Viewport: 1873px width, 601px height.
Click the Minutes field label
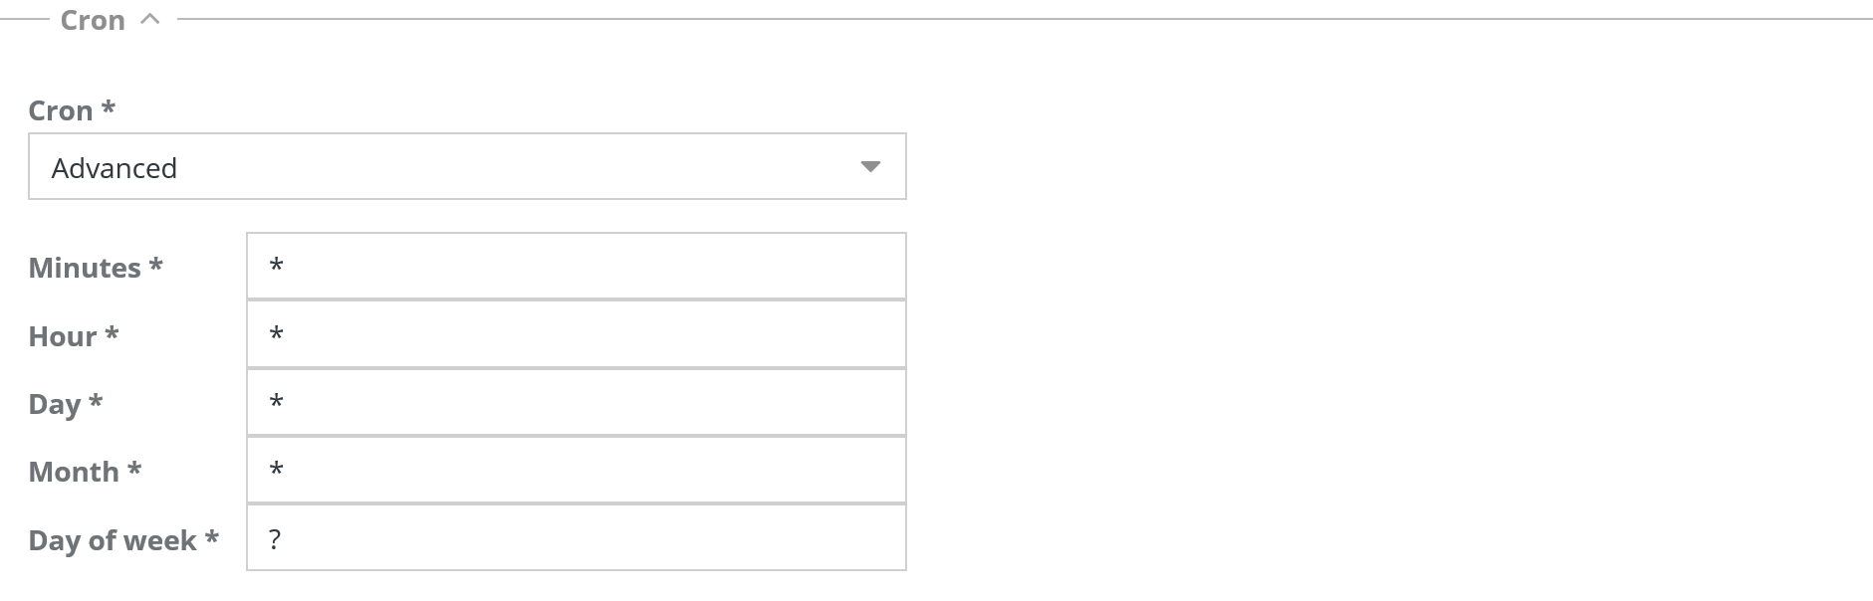[95, 268]
